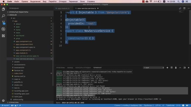Image resolution: width=191 pixels, height=107 pixels.
Task: Click the TypeScript language mode in status bar
Action: pyautogui.click(x=170, y=106)
